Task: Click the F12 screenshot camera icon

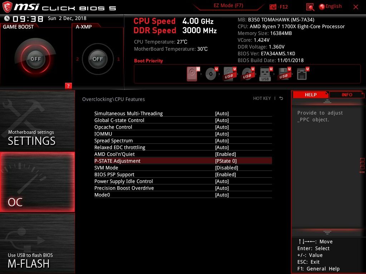Action: tap(273, 7)
